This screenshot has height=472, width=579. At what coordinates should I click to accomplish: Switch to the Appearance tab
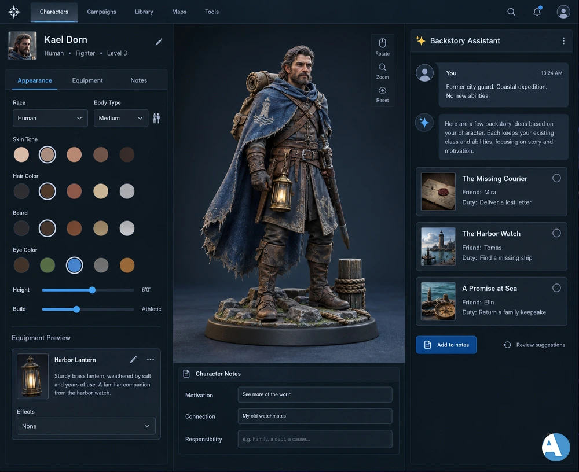point(35,80)
